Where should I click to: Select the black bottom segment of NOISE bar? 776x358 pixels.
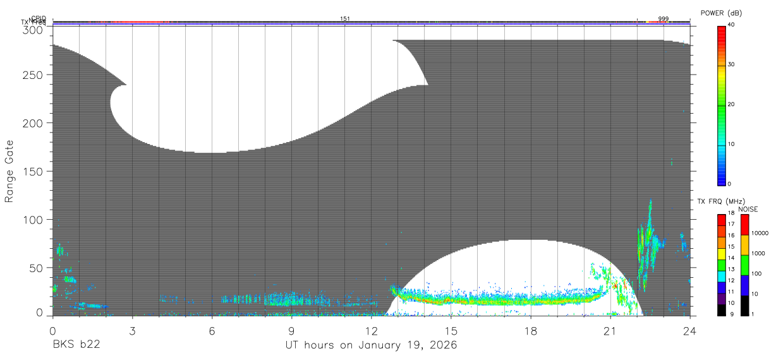[744, 306]
